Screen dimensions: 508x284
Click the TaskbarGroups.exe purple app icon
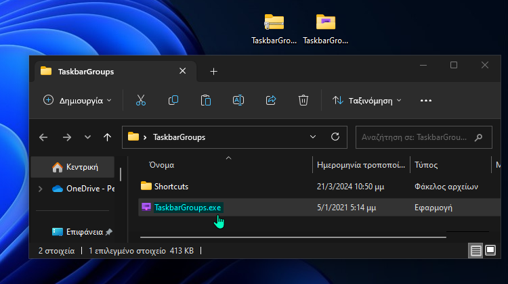click(146, 207)
